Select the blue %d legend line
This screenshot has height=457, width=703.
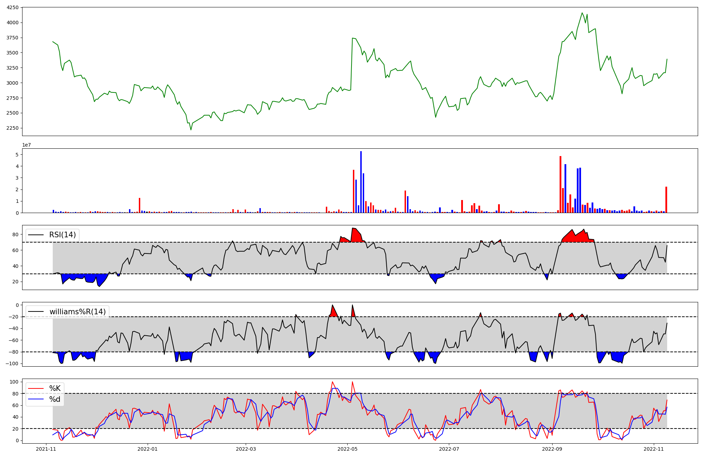coord(36,399)
